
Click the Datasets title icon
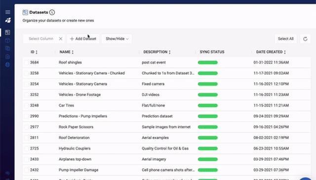[x=25, y=12]
